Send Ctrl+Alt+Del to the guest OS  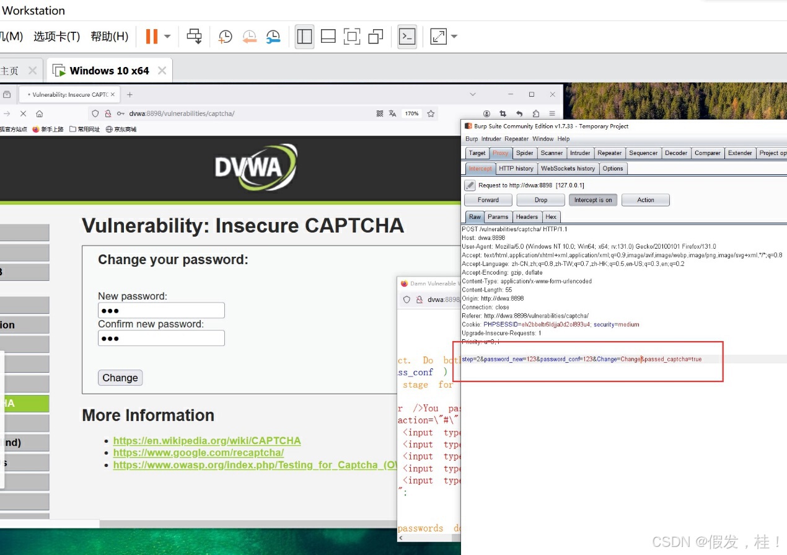tap(194, 36)
